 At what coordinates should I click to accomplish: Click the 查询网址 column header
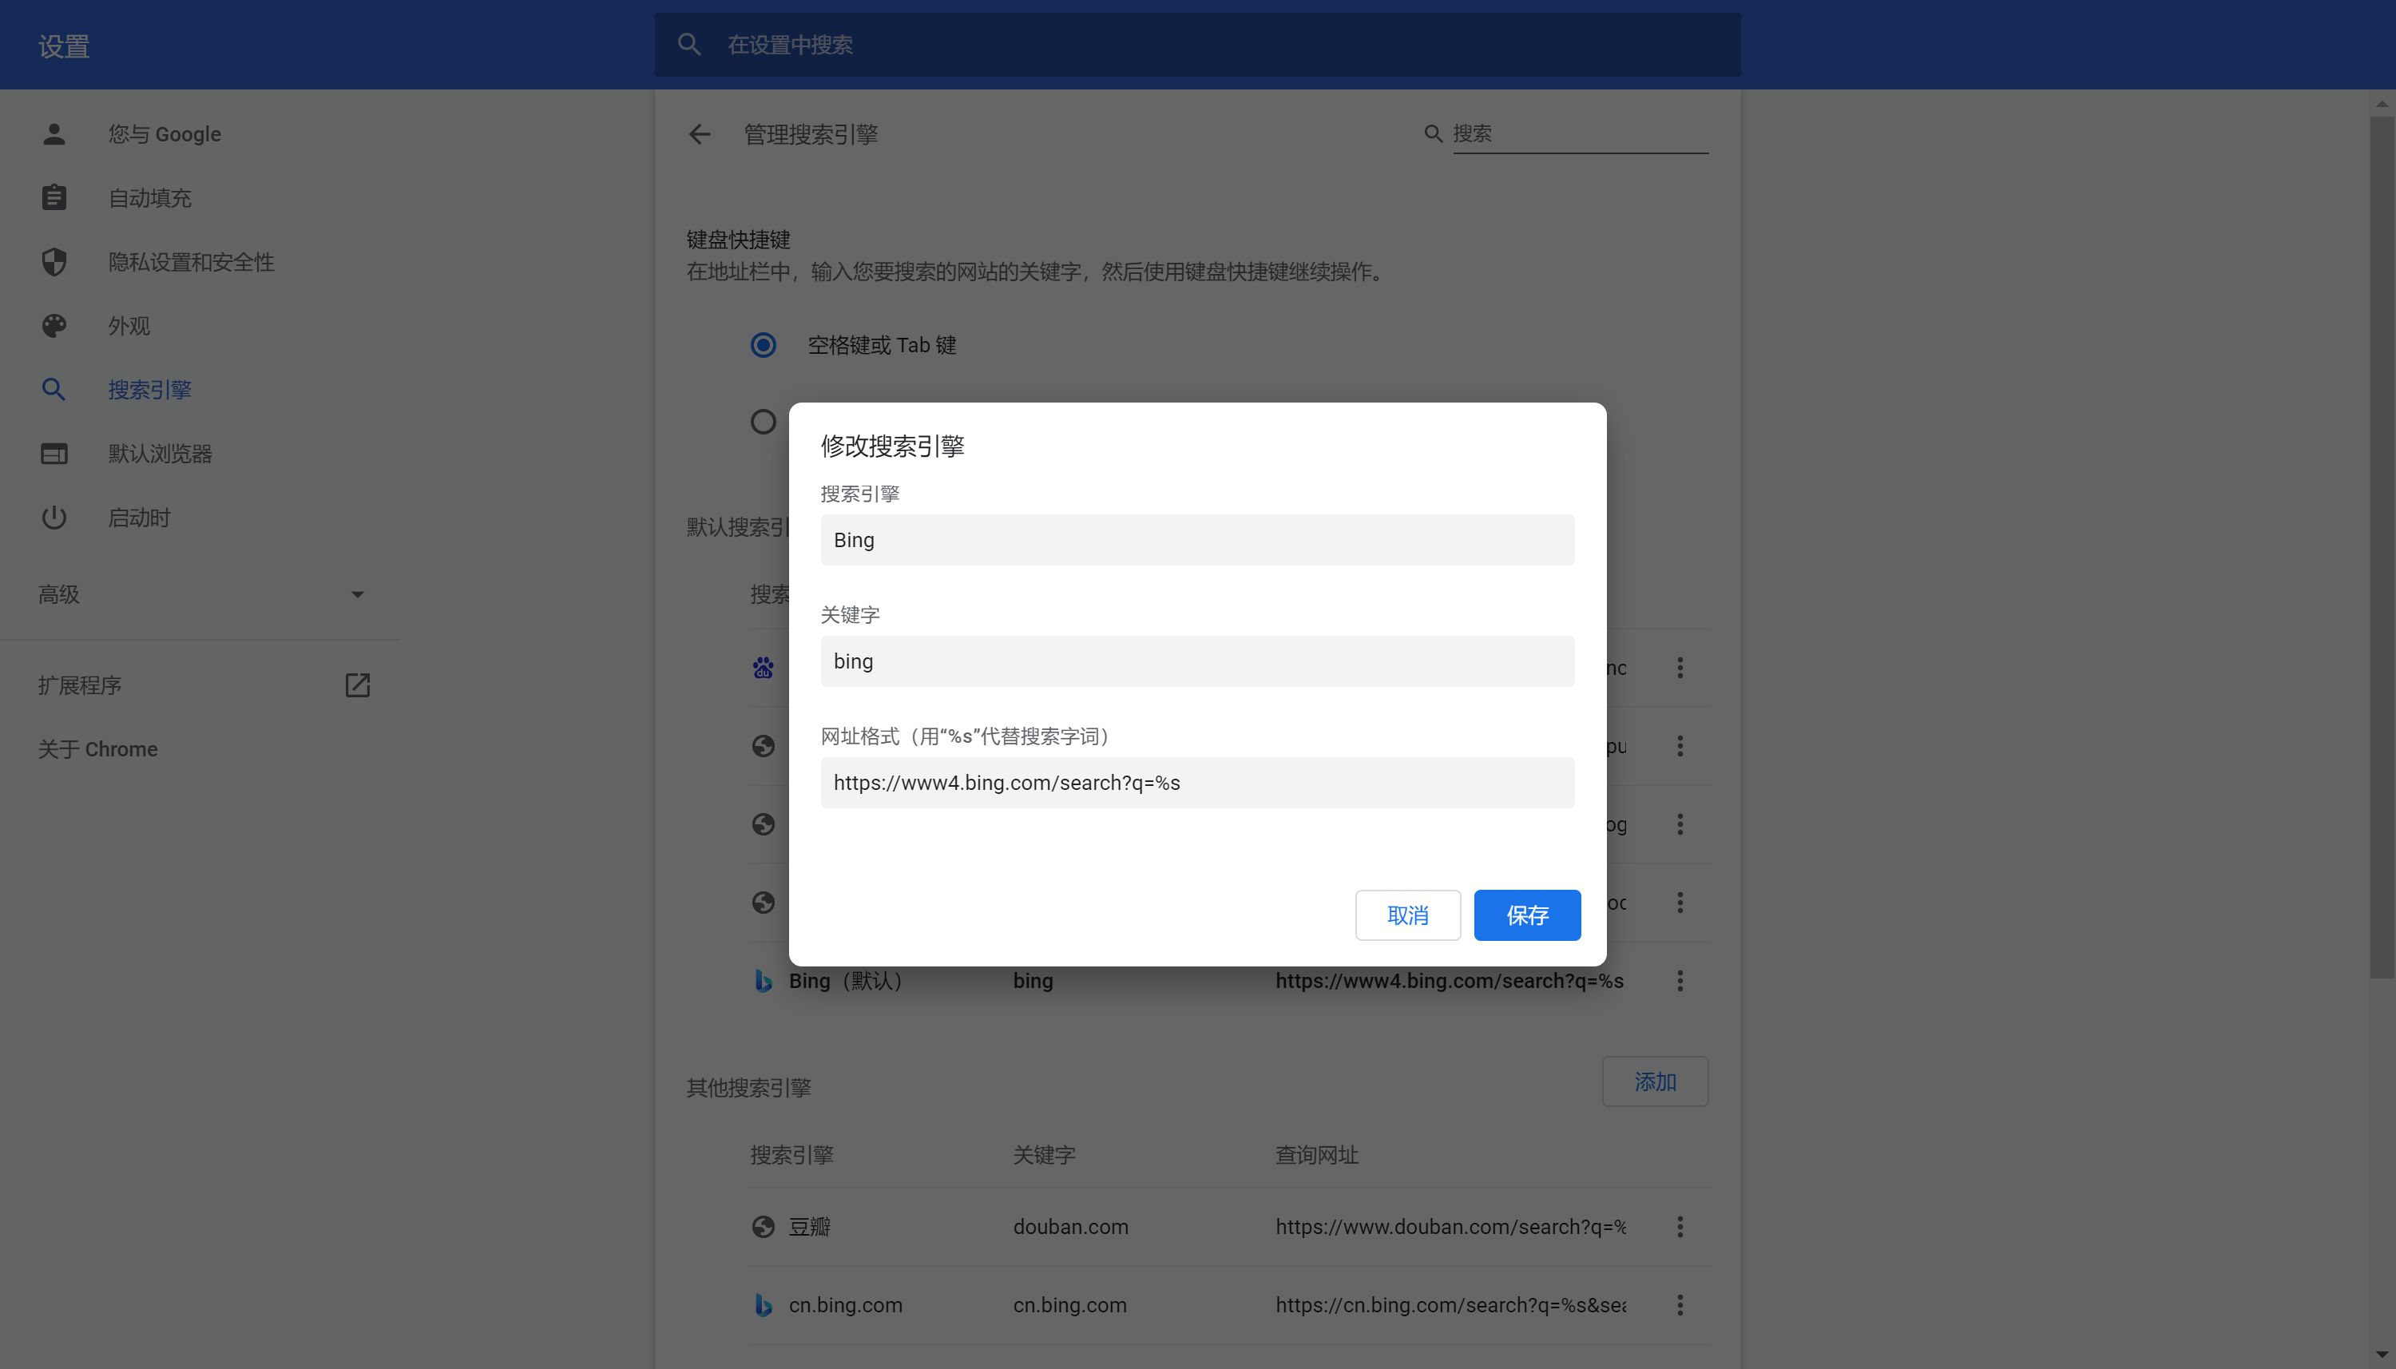1317,1155
